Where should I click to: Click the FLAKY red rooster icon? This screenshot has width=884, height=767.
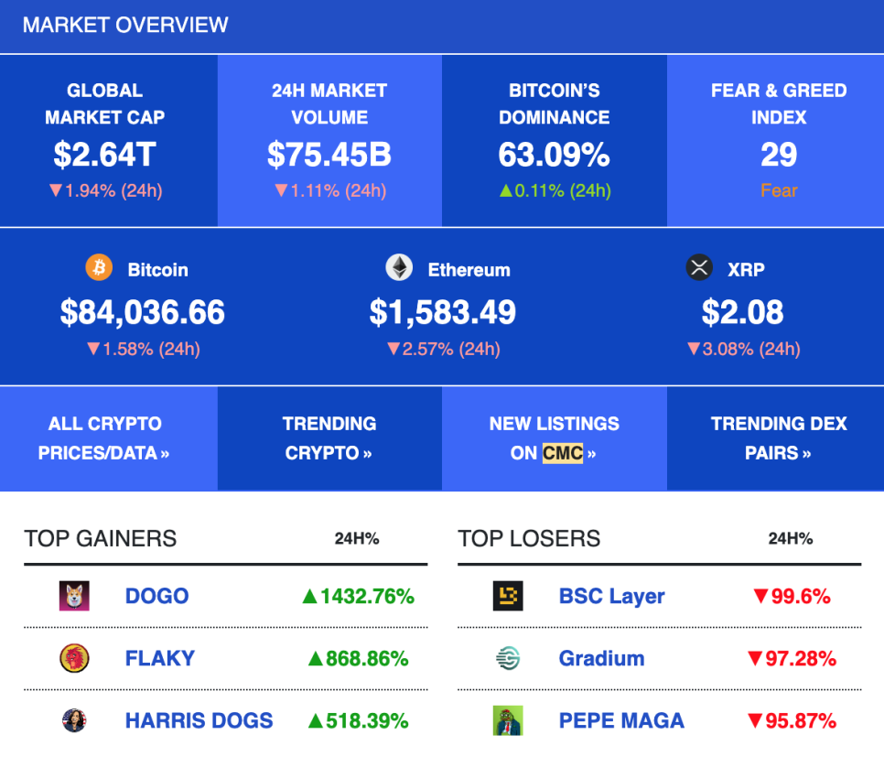coord(74,658)
